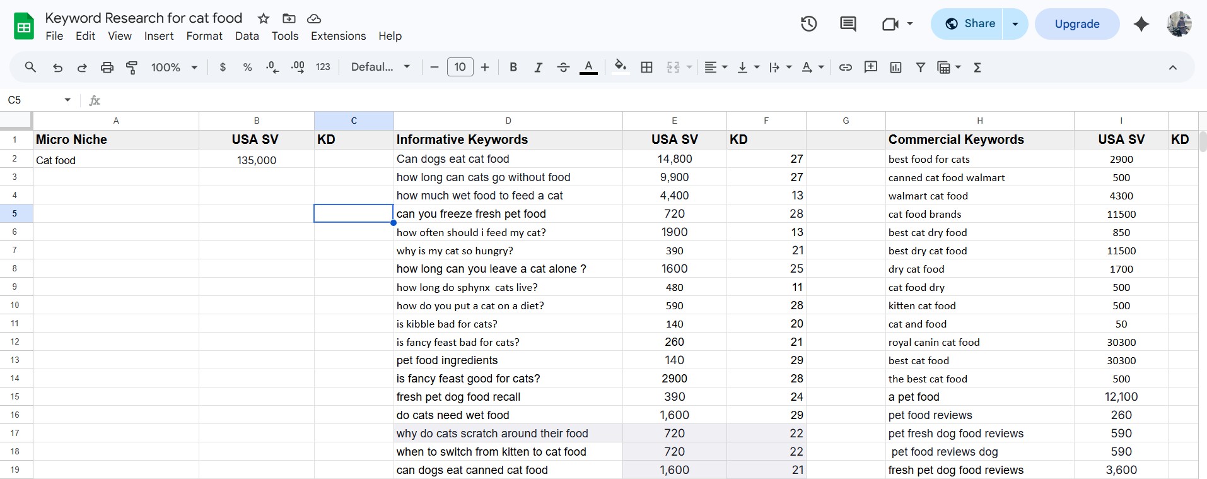Image resolution: width=1207 pixels, height=479 pixels.
Task: Undo the last action
Action: (x=57, y=68)
